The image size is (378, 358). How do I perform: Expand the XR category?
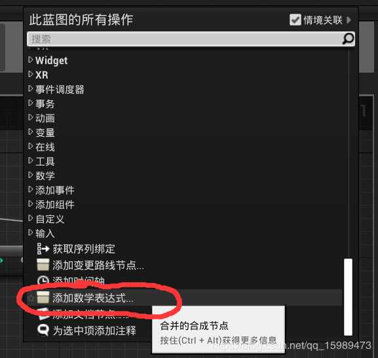(x=30, y=74)
